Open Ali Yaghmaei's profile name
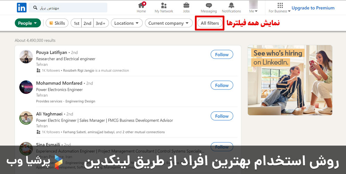This screenshot has height=174, width=346. pyautogui.click(x=49, y=114)
